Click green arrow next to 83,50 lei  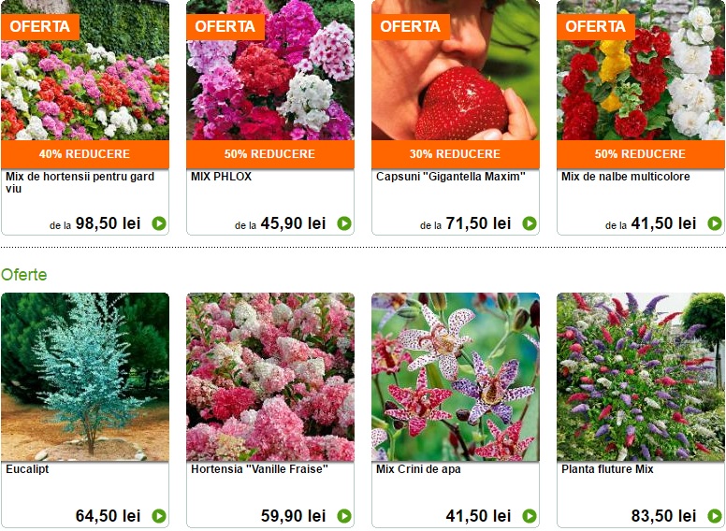coord(715,516)
